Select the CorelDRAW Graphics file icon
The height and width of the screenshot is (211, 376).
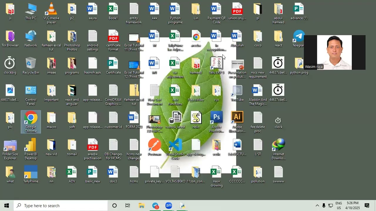(x=113, y=95)
